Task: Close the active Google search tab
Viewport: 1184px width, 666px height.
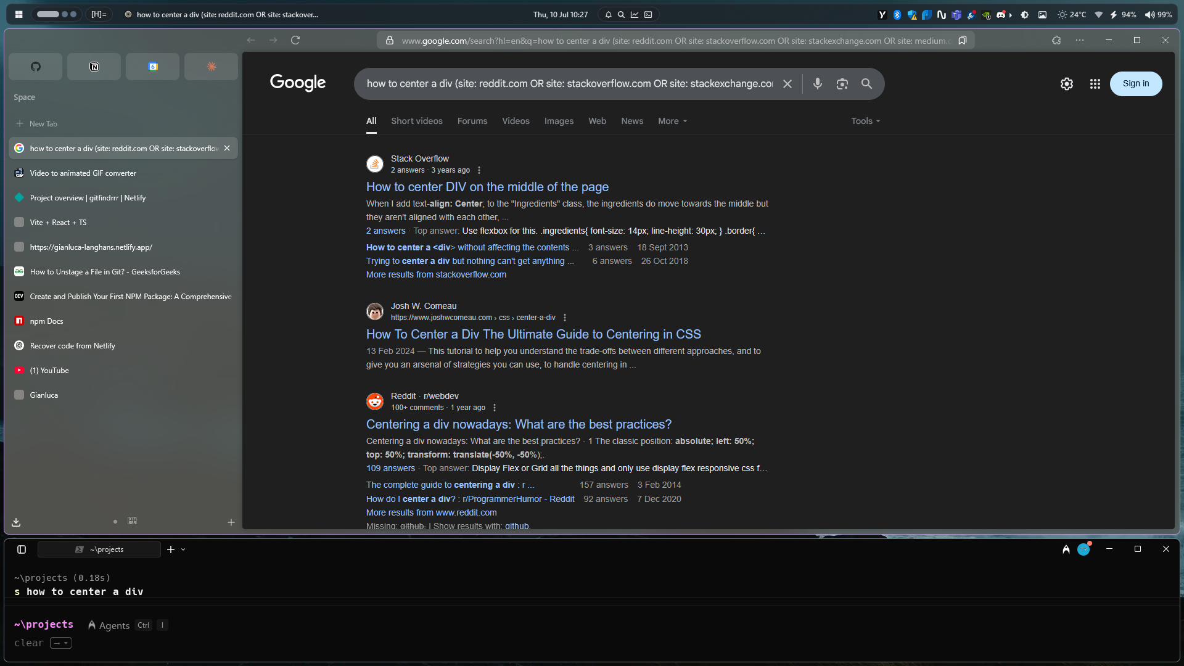Action: [227, 148]
